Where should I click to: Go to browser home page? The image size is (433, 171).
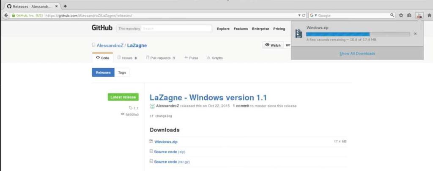point(430,16)
